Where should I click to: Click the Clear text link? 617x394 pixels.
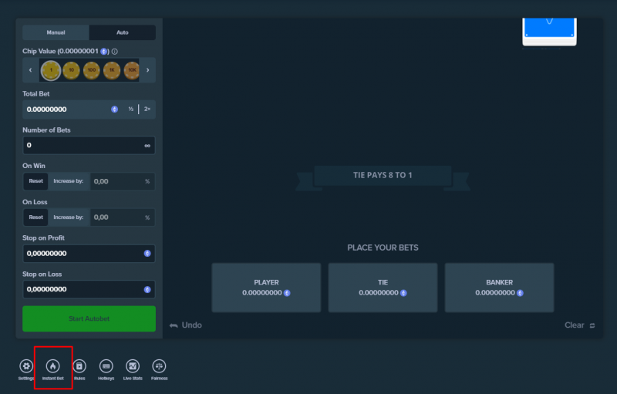coord(574,325)
